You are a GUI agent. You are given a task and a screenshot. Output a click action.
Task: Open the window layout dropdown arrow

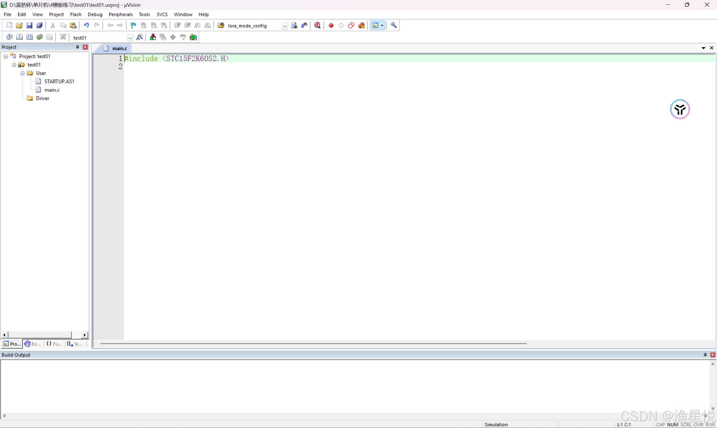[383, 25]
